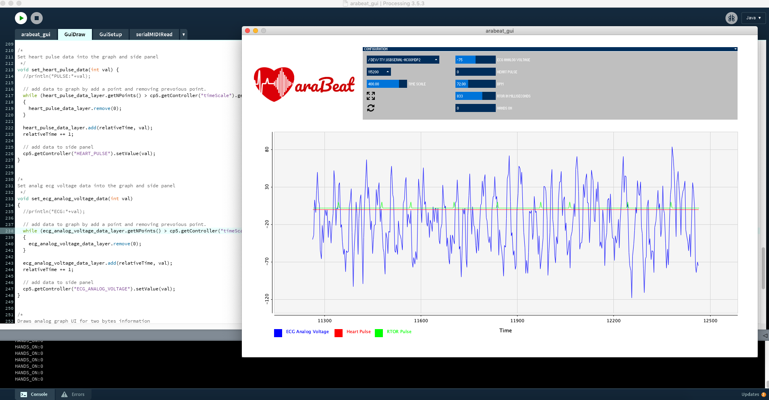Click the araBeat heart logo
769x400 pixels.
pyautogui.click(x=304, y=84)
